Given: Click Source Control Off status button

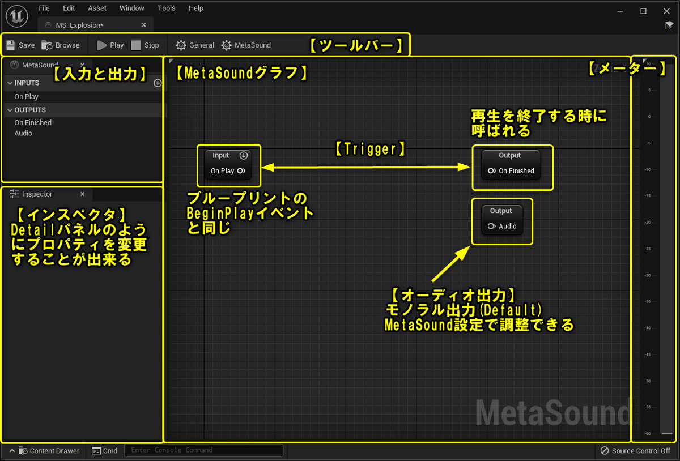Looking at the screenshot, I should click(x=635, y=451).
